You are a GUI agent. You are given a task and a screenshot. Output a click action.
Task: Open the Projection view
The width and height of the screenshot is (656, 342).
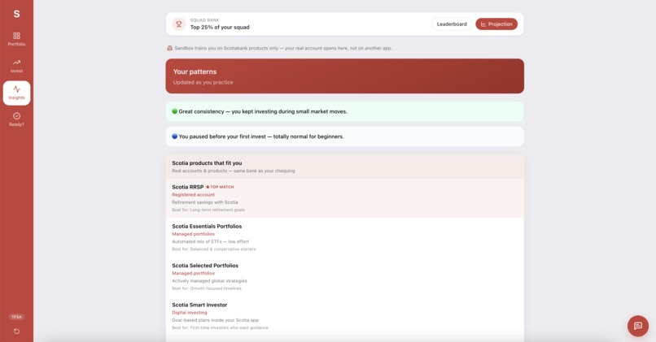(x=496, y=24)
